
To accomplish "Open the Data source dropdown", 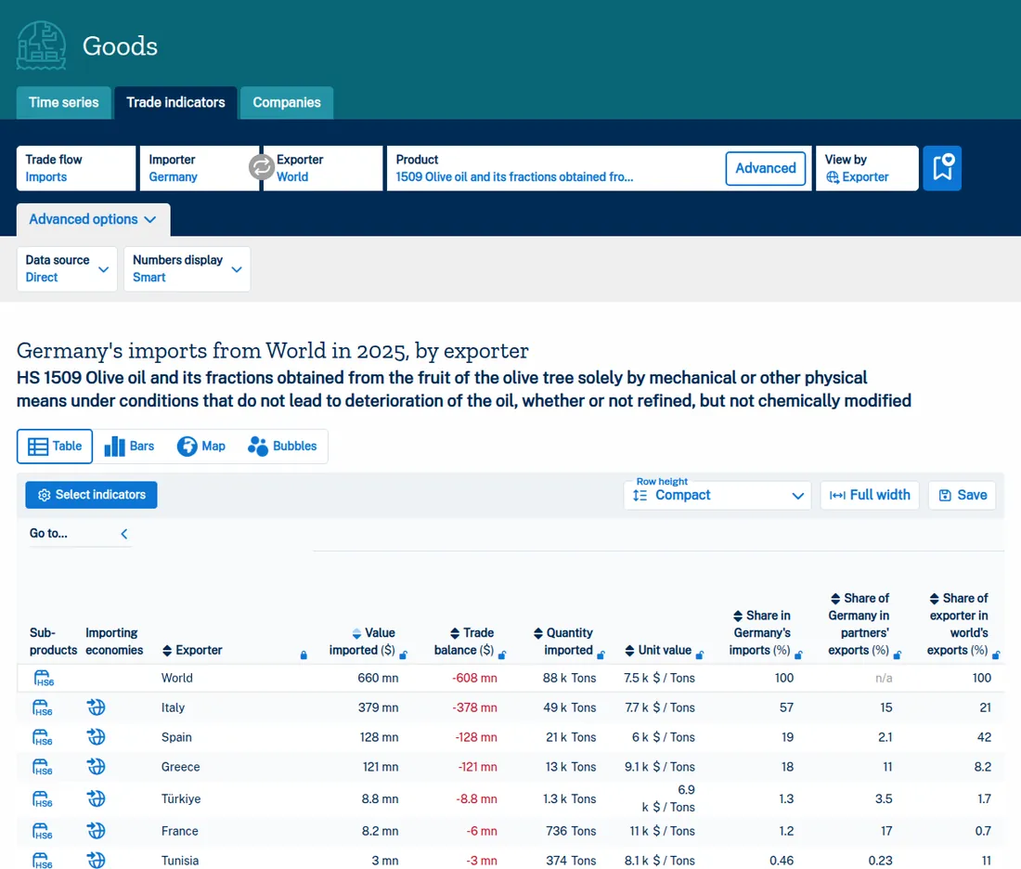I will point(67,268).
